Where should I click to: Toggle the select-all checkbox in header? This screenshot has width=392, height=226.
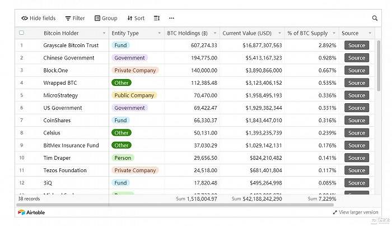[x=21, y=33]
